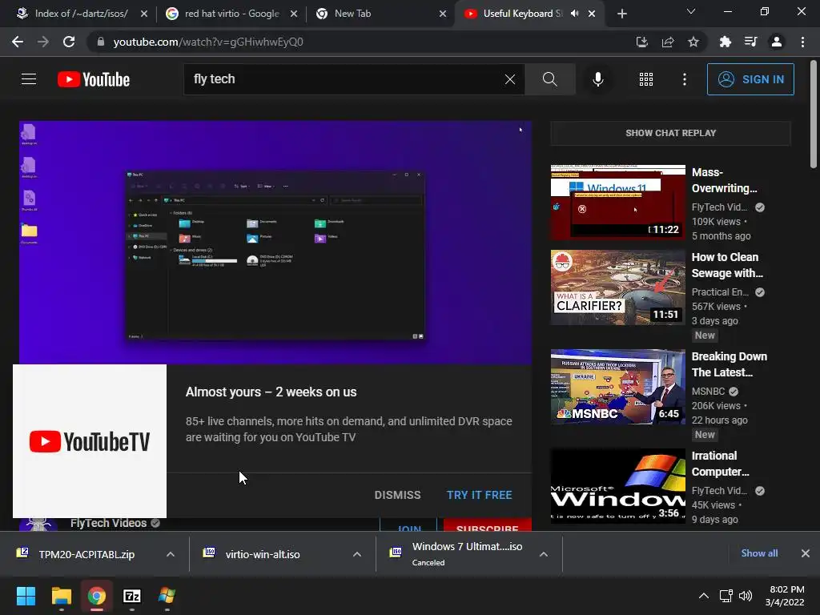The image size is (820, 615).
Task: Clear the 'fly tech' search text
Action: 510,79
